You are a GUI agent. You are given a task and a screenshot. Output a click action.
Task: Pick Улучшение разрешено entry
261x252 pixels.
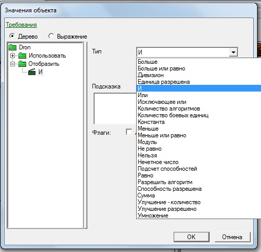(199, 209)
